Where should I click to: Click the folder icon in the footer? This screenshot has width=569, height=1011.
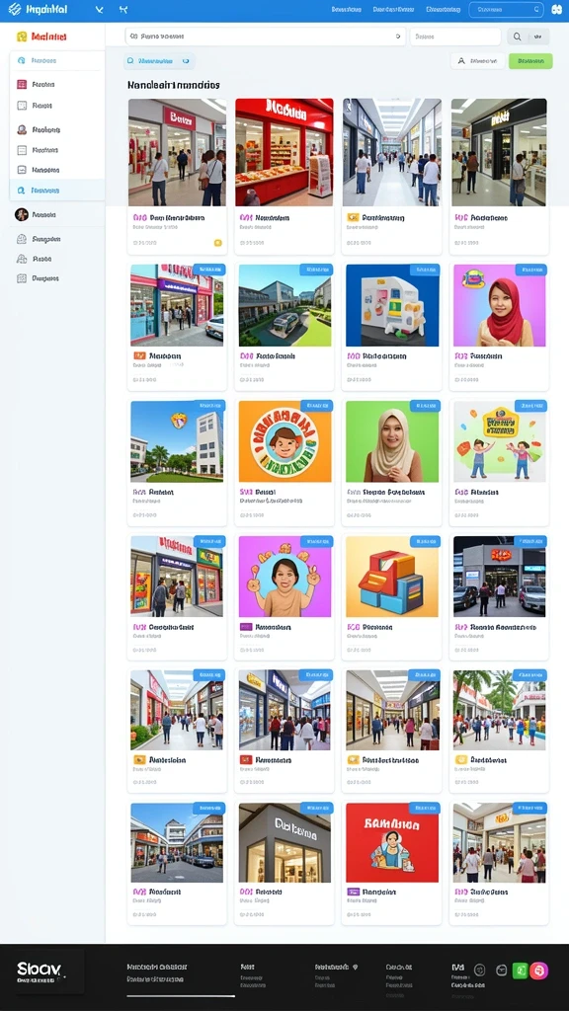pyautogui.click(x=501, y=970)
